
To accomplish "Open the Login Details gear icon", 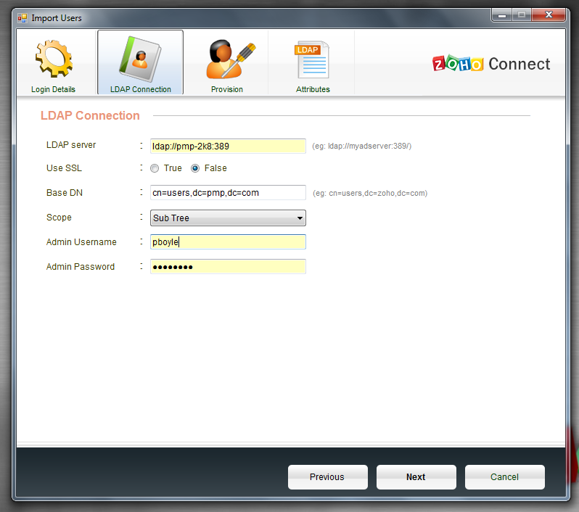I will [x=54, y=59].
